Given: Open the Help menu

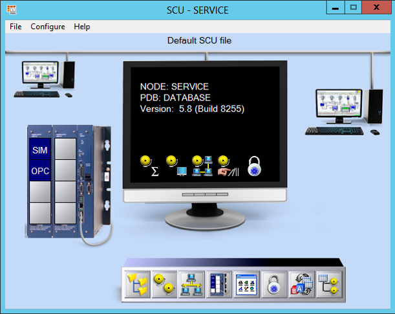Looking at the screenshot, I should click(x=81, y=27).
